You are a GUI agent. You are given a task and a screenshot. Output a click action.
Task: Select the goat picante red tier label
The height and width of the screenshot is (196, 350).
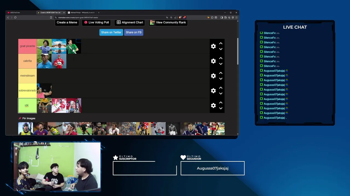27,46
